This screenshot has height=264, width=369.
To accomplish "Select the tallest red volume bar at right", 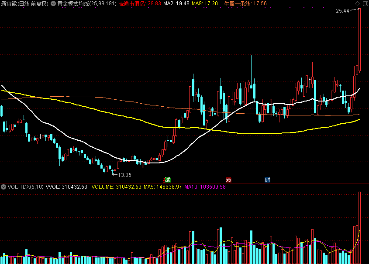I will pos(359,228).
